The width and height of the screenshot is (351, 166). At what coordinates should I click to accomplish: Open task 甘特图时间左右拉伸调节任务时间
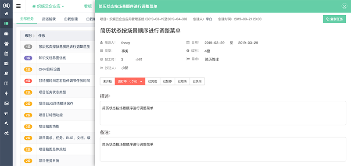coord(64,81)
